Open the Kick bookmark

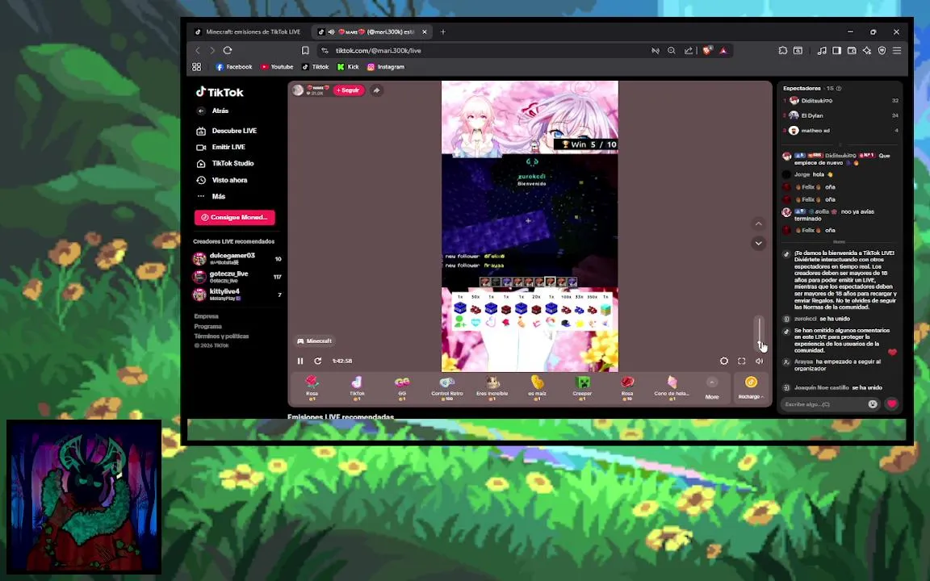click(348, 67)
